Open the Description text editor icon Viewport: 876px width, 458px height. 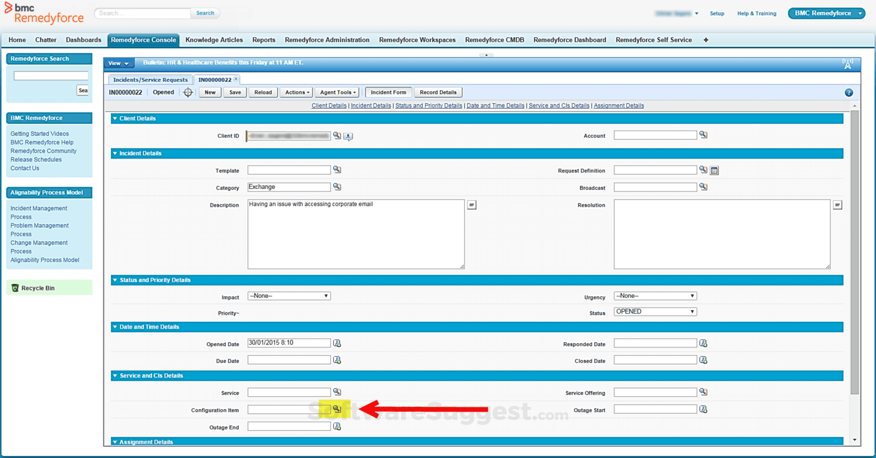471,205
